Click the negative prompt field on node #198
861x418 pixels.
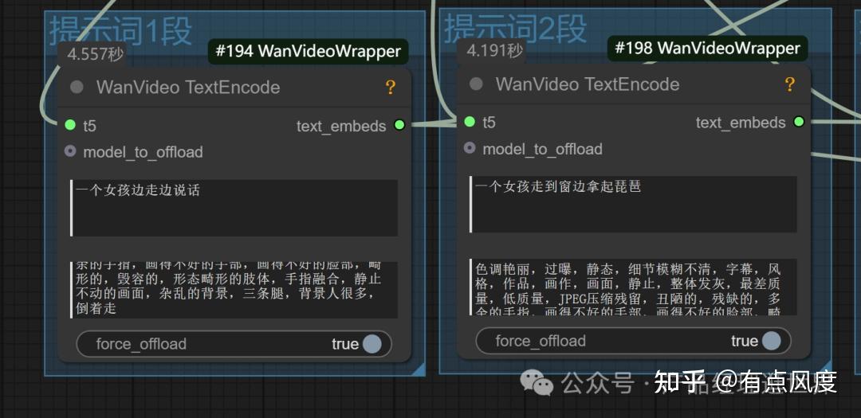tap(633, 287)
